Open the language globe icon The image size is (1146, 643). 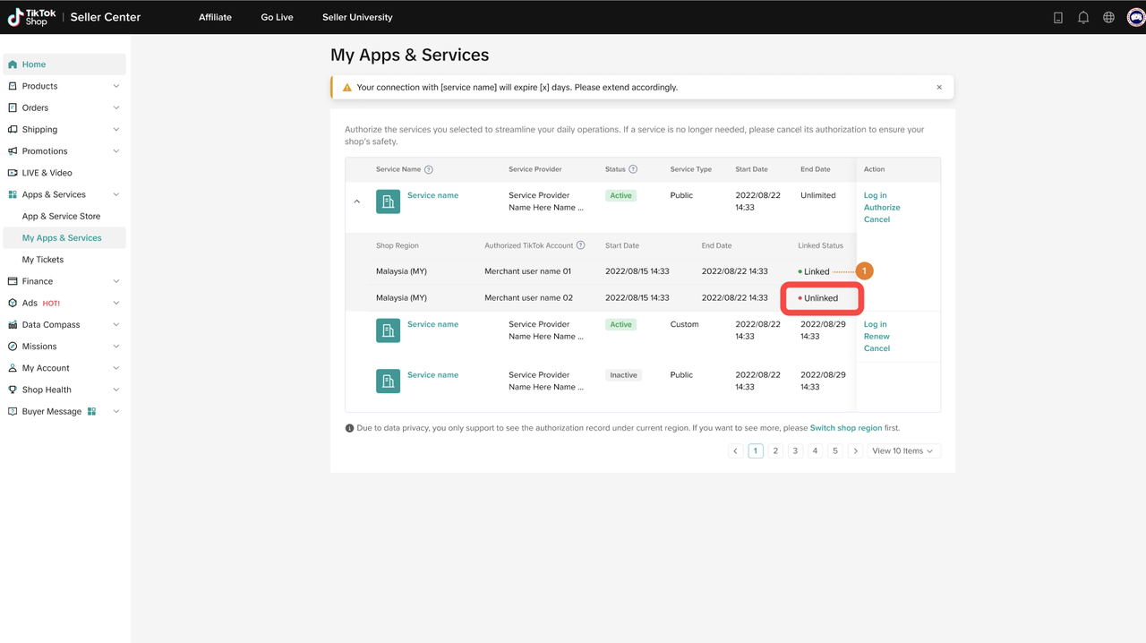pos(1108,17)
